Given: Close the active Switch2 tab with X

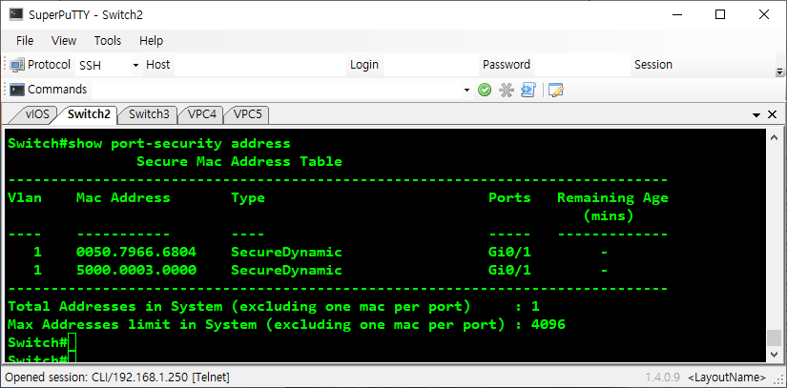Looking at the screenshot, I should point(773,114).
